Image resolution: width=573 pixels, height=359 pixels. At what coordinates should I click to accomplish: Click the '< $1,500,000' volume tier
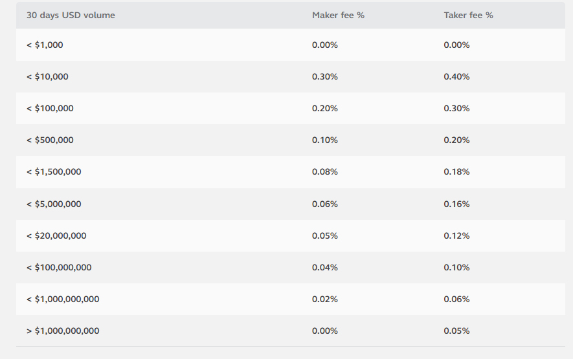(x=54, y=172)
